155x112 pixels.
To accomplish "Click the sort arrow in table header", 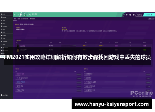I will pos(109,43).
